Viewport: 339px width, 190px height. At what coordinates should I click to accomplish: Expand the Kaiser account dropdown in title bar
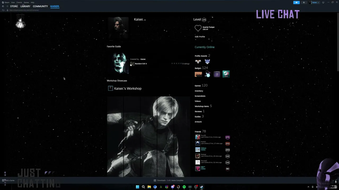coord(314,2)
